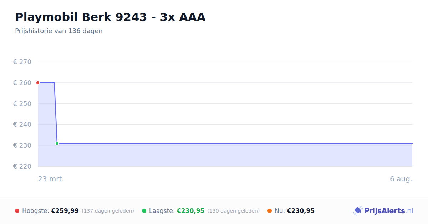
Task: Click the orange Nu legend dot
Action: [x=270, y=211]
